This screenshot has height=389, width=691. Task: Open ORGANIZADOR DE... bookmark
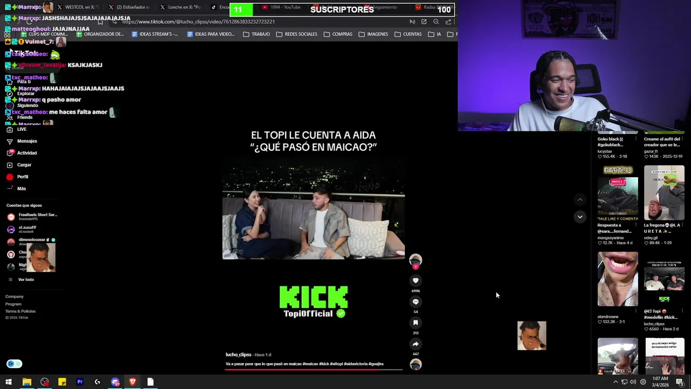coord(100,34)
